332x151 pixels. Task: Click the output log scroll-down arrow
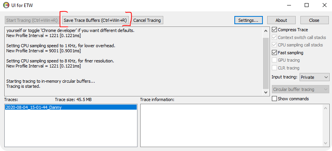[266, 92]
